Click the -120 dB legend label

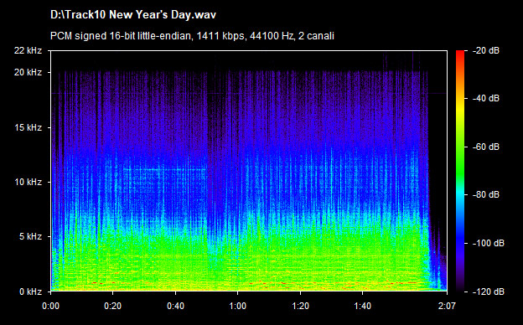(x=489, y=291)
